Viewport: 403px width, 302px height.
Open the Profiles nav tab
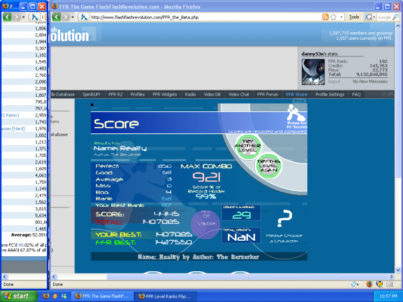[x=138, y=95]
